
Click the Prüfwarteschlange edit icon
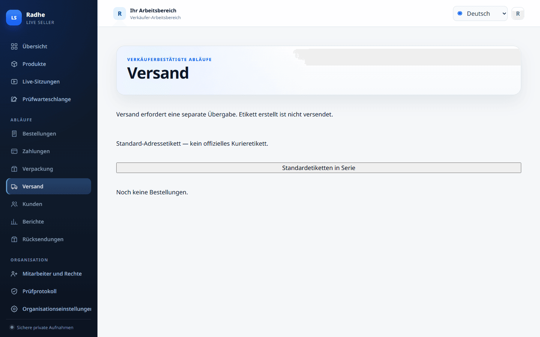[x=14, y=99]
